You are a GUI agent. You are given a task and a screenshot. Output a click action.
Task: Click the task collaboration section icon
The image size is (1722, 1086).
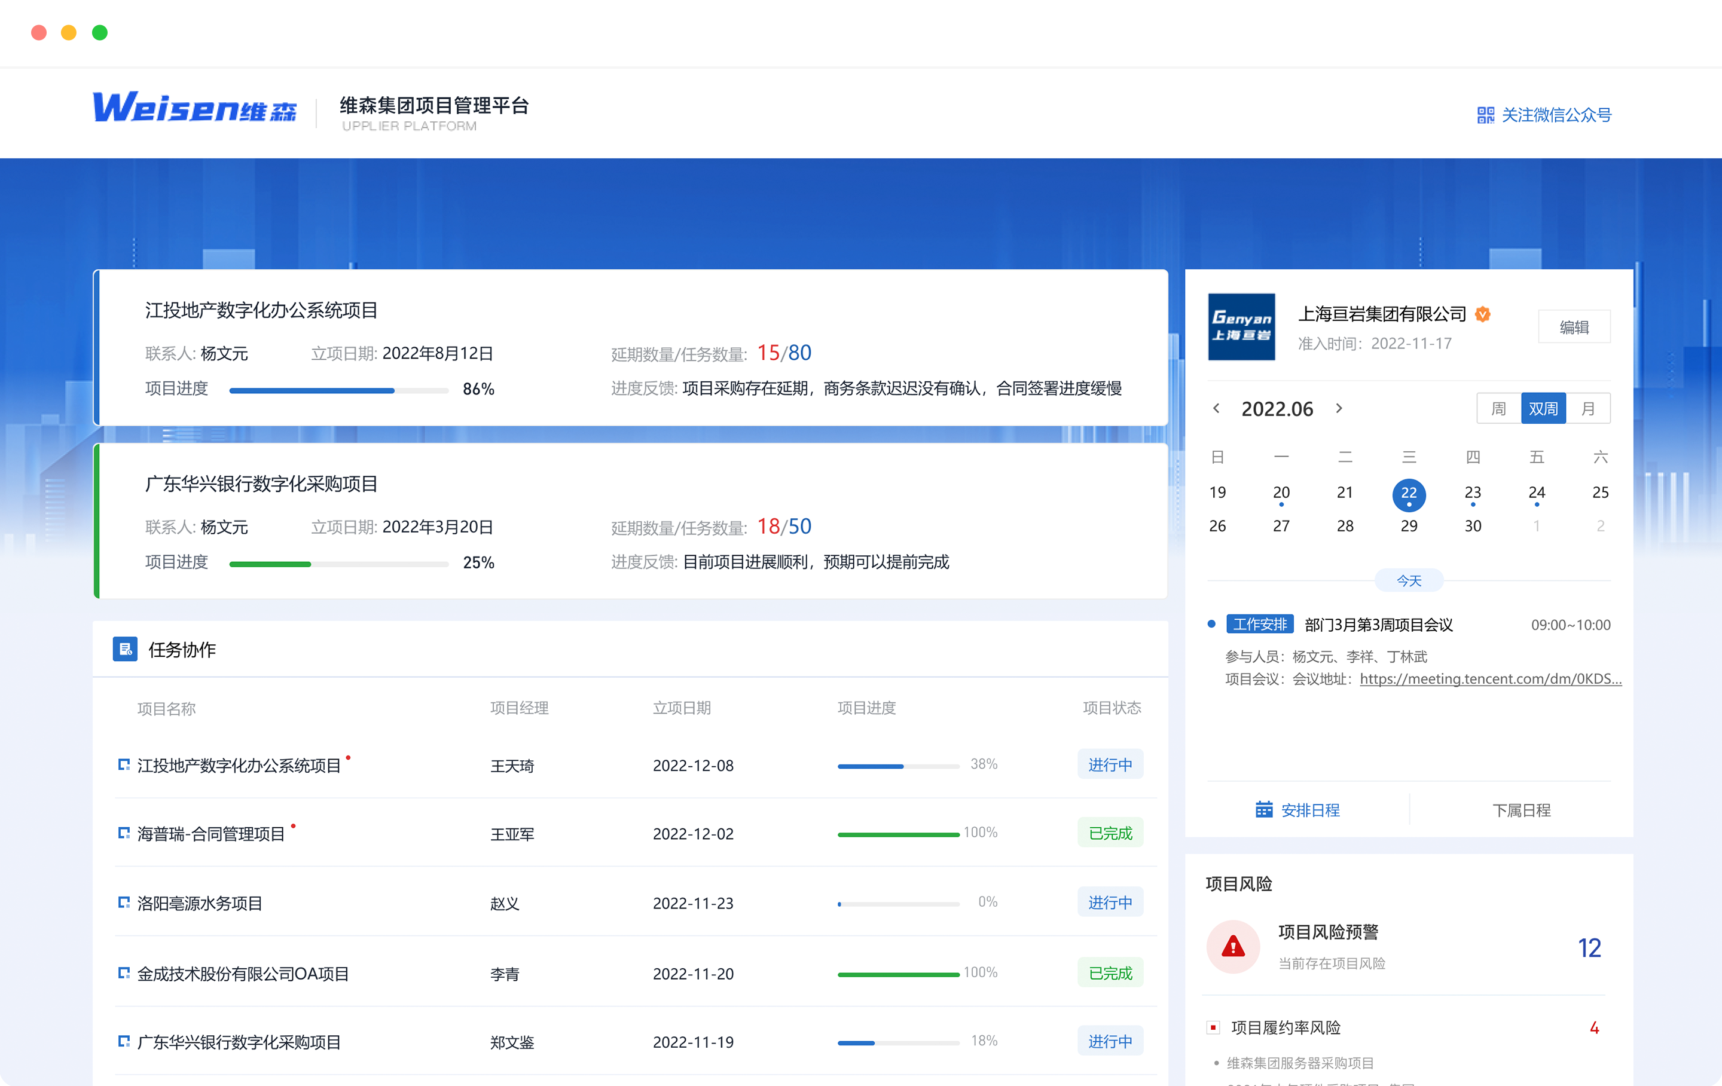(125, 648)
